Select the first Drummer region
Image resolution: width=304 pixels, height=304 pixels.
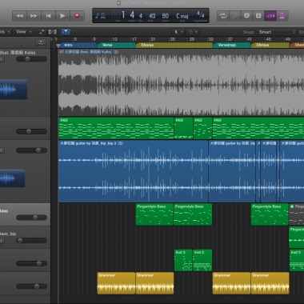[116, 283]
